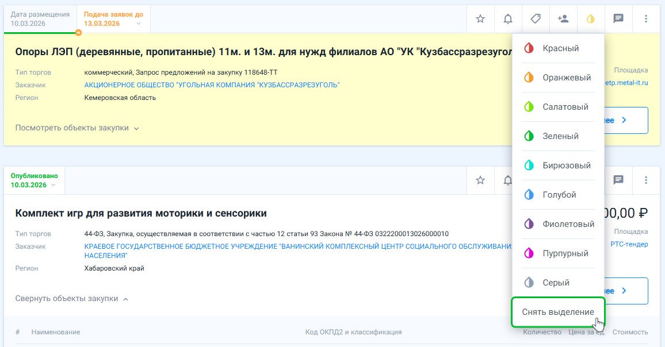The width and height of the screenshot is (665, 347).
Task: Choose Голубой highlight color
Action: pos(558,195)
